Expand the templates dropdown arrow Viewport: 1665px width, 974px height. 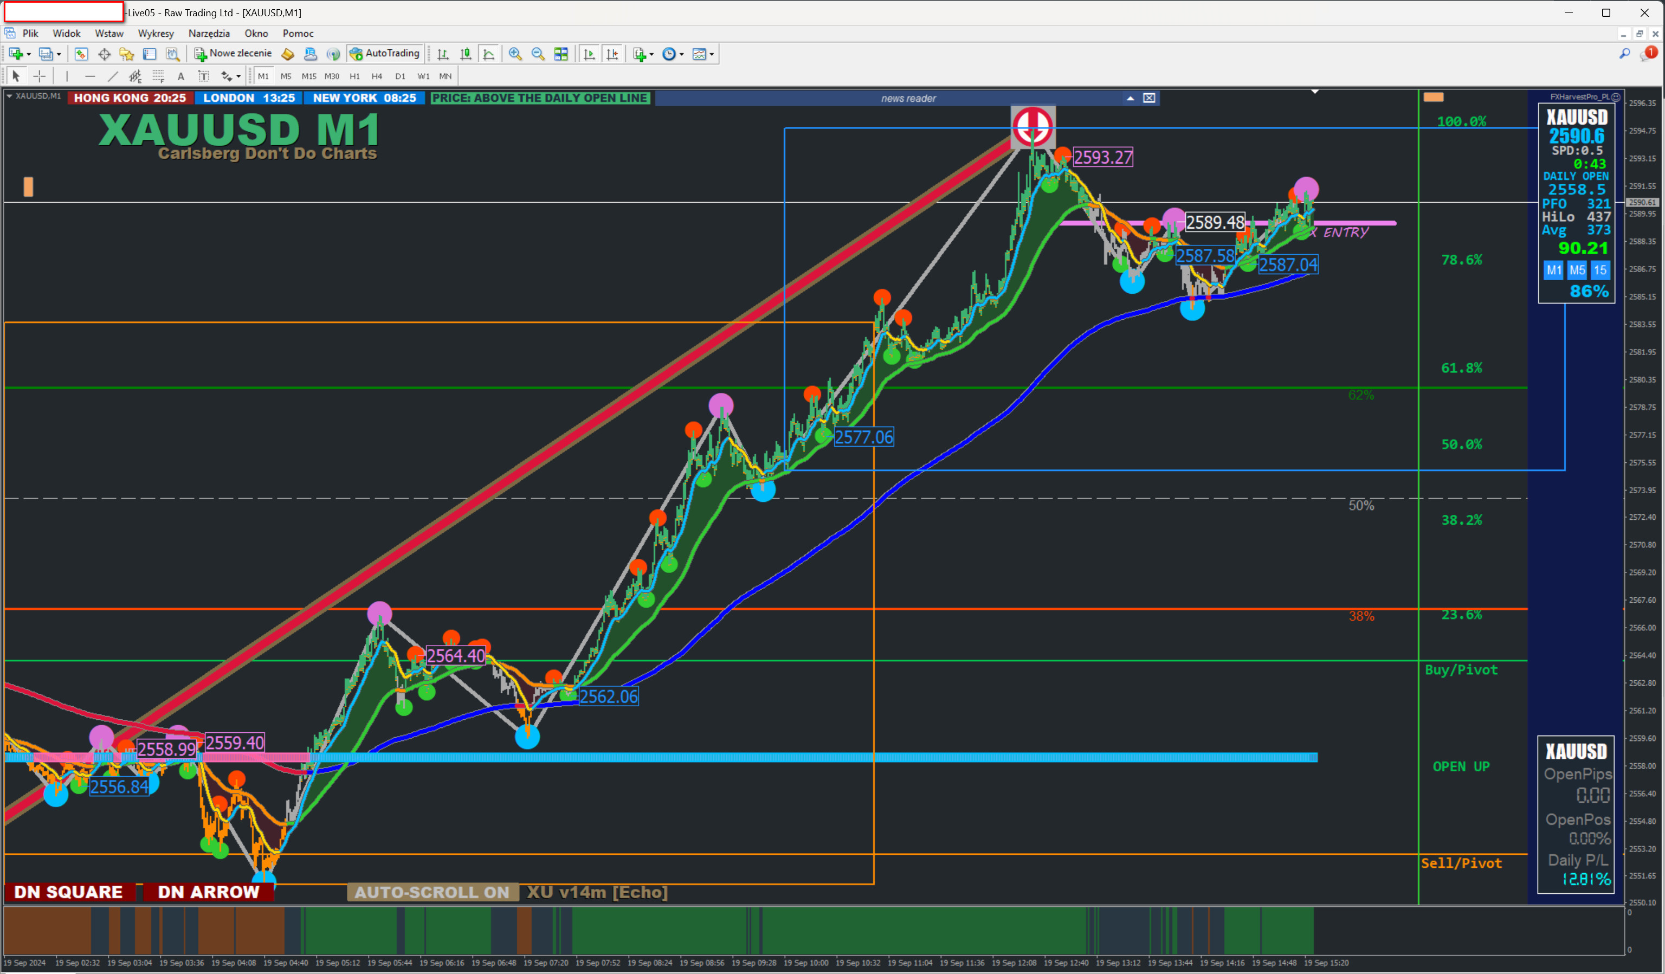point(712,54)
